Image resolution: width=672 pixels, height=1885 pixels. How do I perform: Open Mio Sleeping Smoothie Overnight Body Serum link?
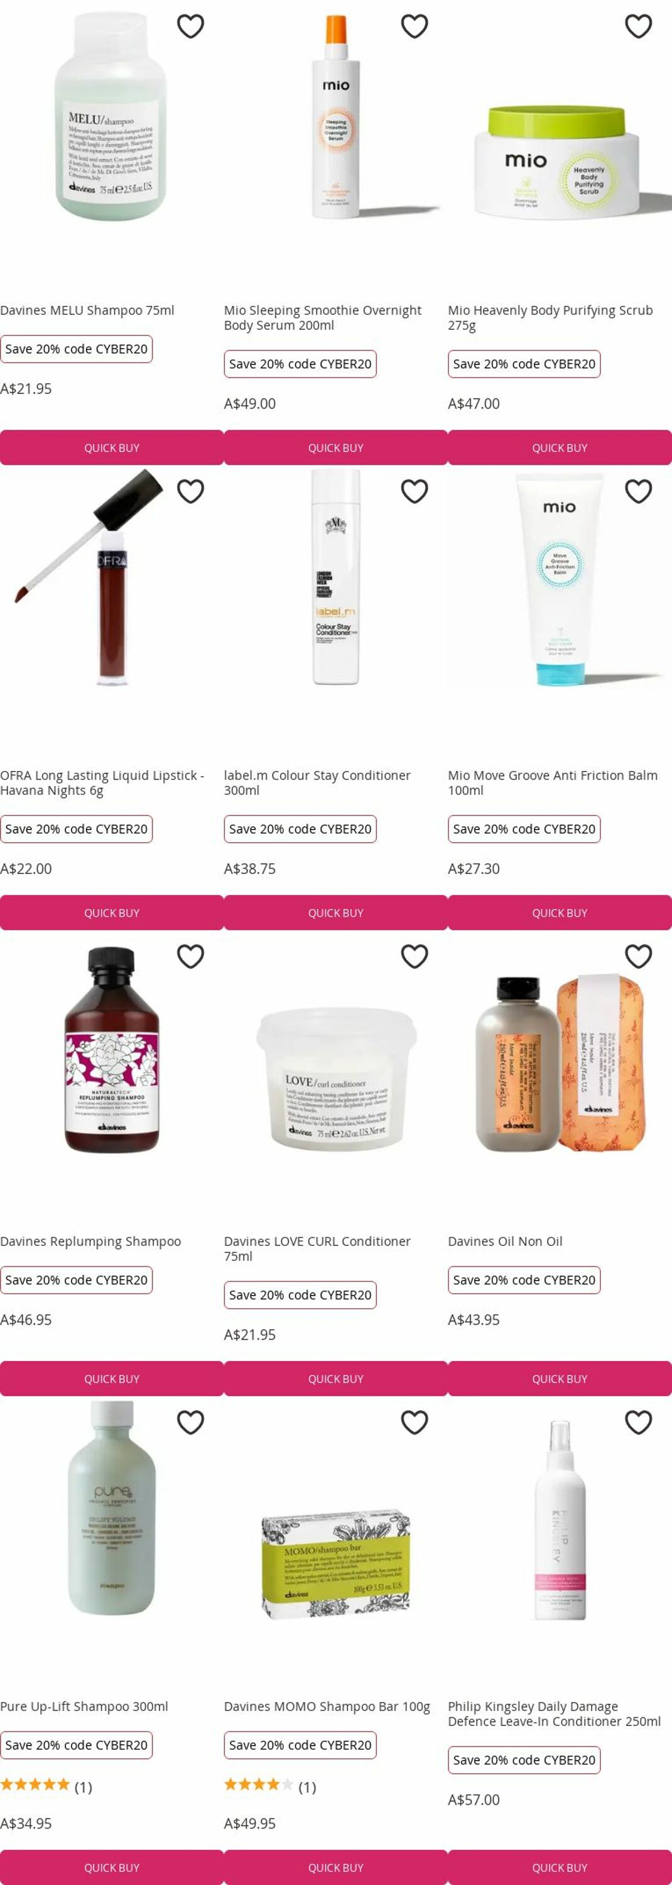(x=322, y=317)
